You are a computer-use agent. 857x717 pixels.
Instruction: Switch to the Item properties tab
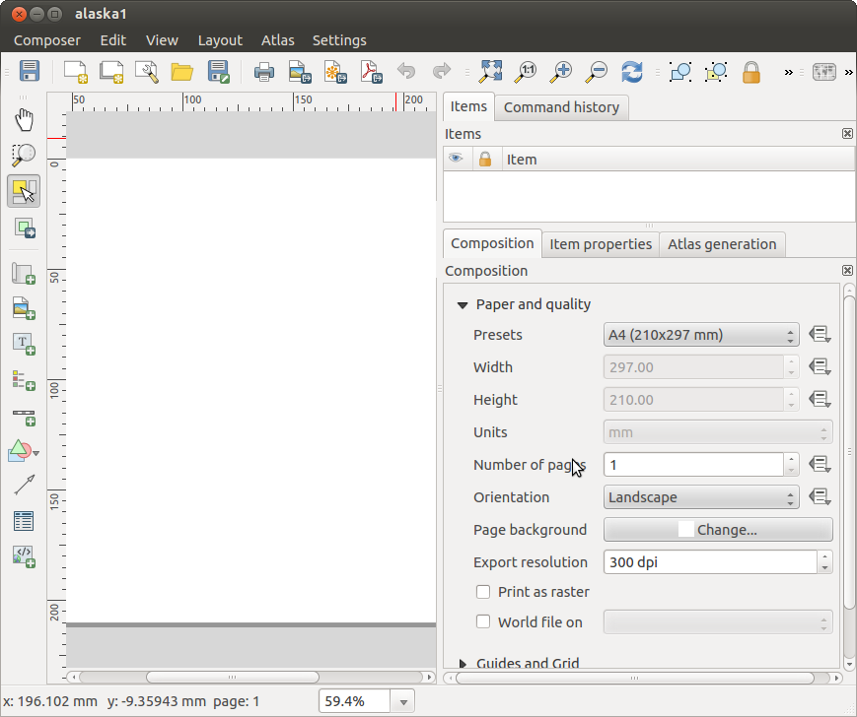[x=600, y=244]
